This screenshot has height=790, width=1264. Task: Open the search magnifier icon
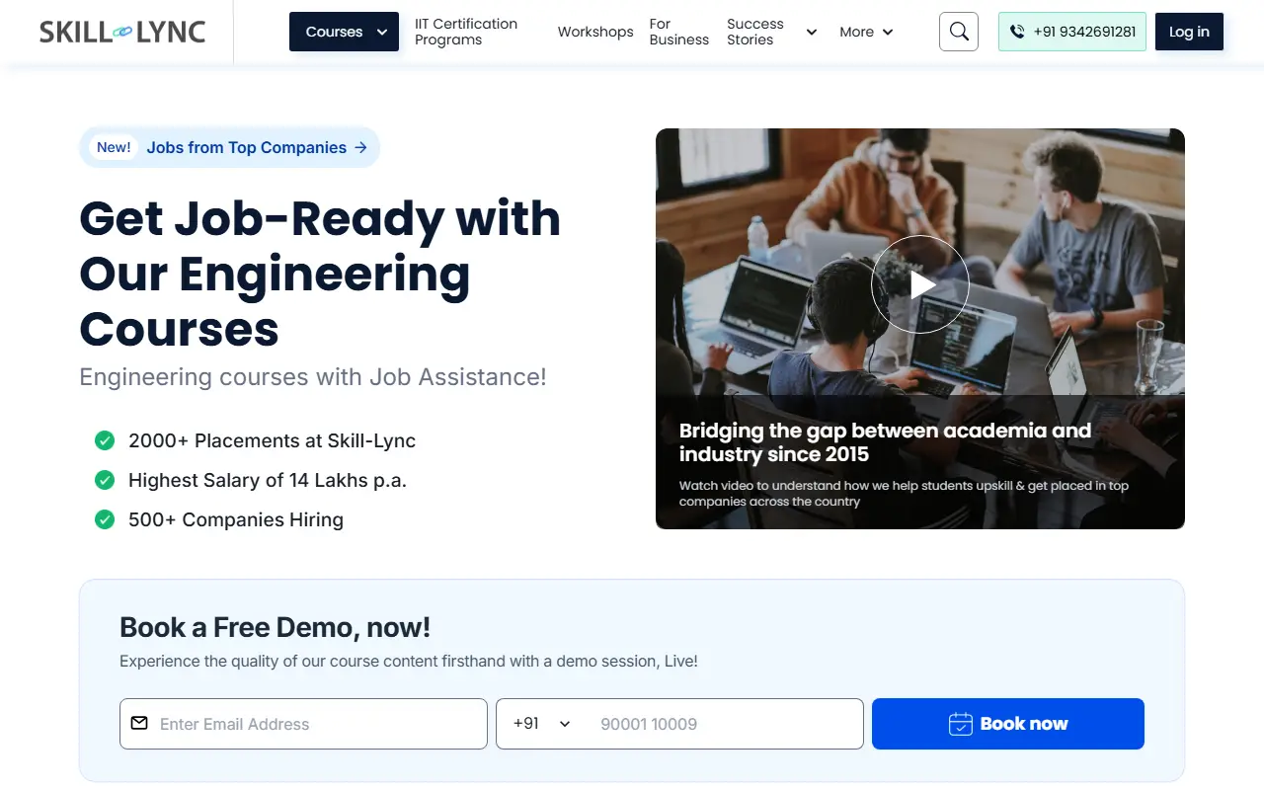point(959,32)
